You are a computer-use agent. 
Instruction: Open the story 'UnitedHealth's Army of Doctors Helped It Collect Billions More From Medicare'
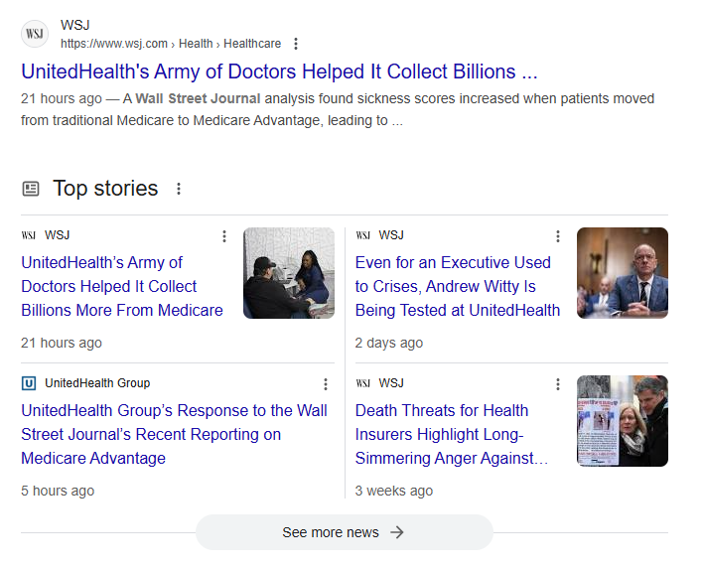point(122,287)
